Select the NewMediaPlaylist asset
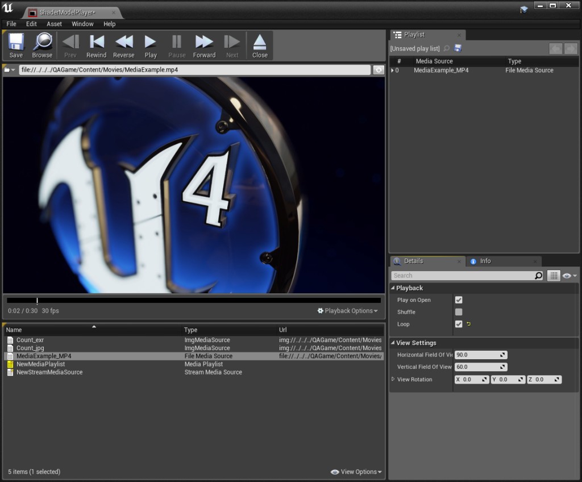This screenshot has width=582, height=482. click(194, 364)
